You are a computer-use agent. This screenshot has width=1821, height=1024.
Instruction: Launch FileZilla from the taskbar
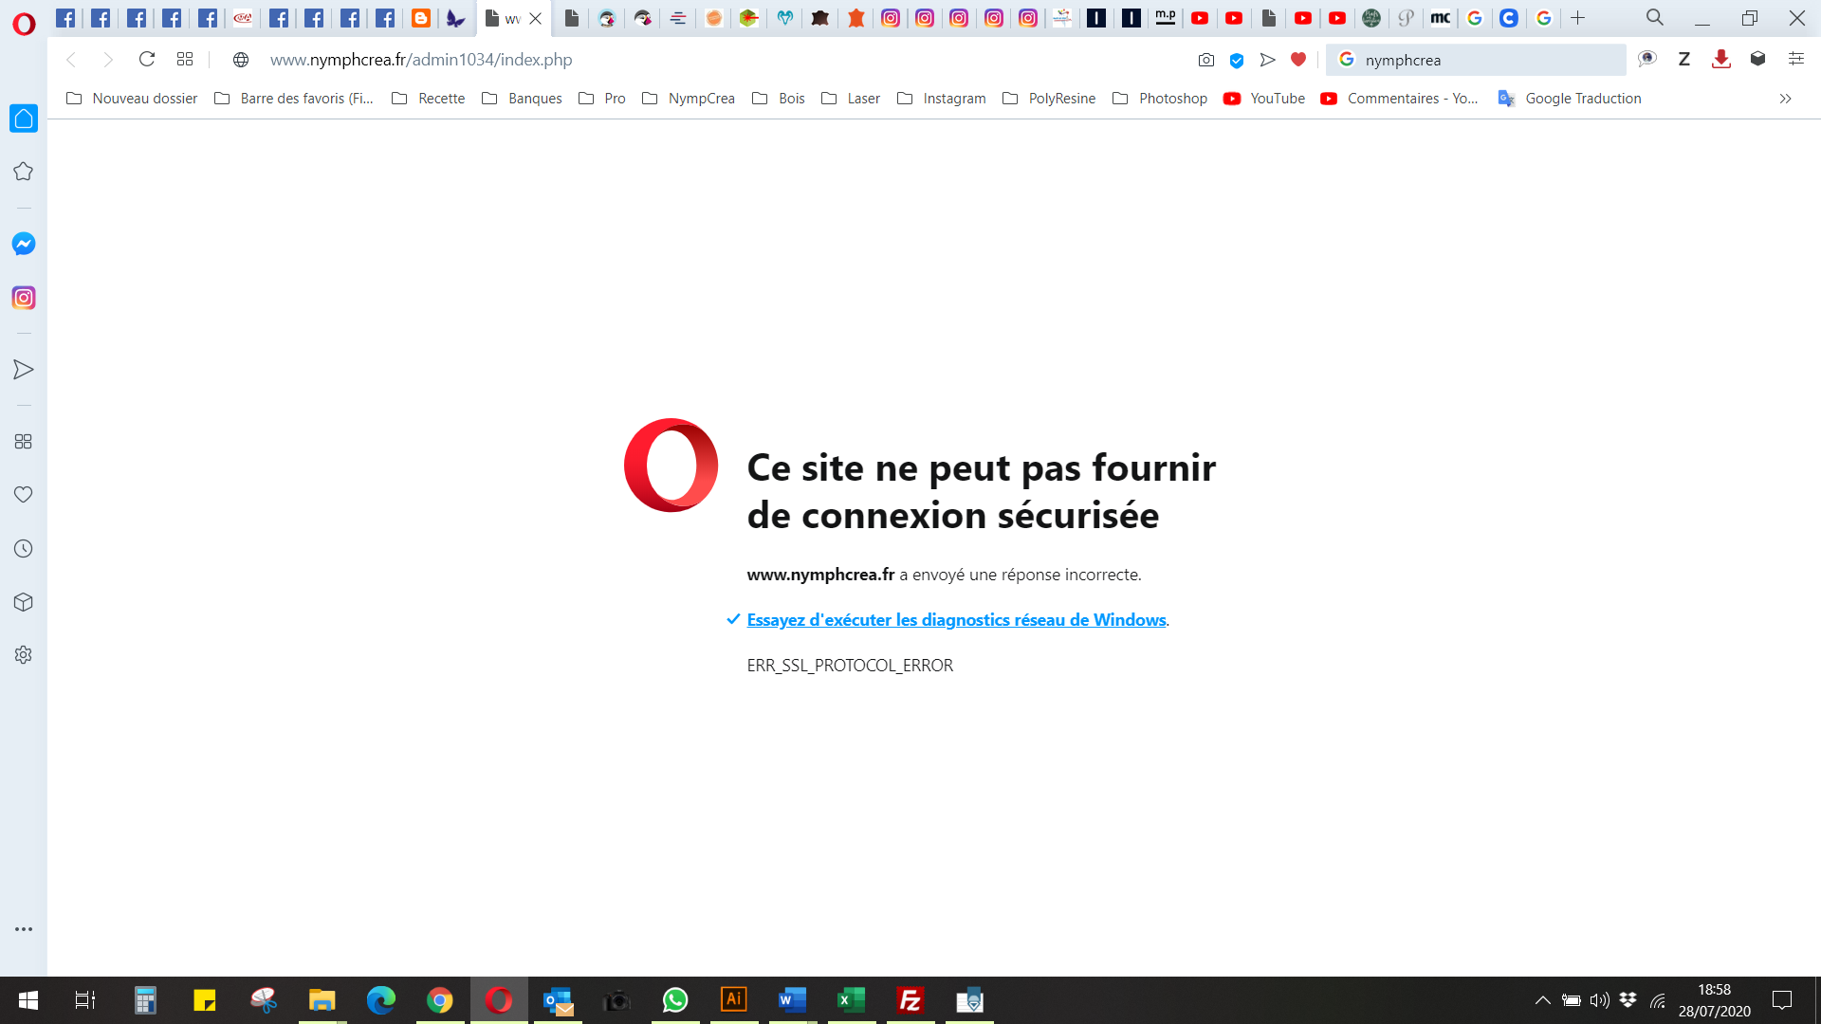coord(910,1000)
